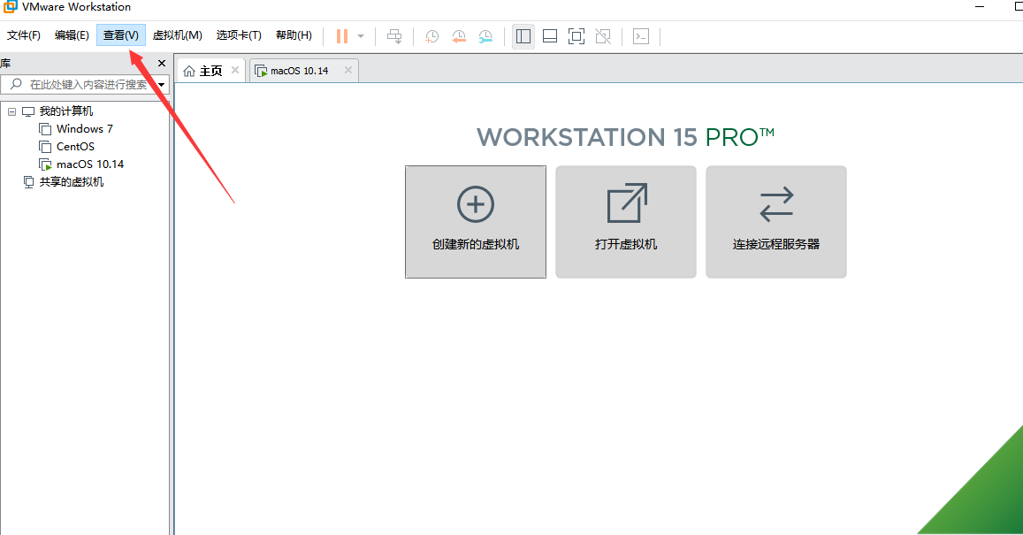Toggle the library sidebar view icon
This screenshot has height=535, width=1023.
[x=523, y=36]
